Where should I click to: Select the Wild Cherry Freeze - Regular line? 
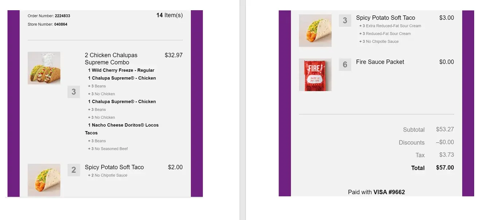pos(121,70)
